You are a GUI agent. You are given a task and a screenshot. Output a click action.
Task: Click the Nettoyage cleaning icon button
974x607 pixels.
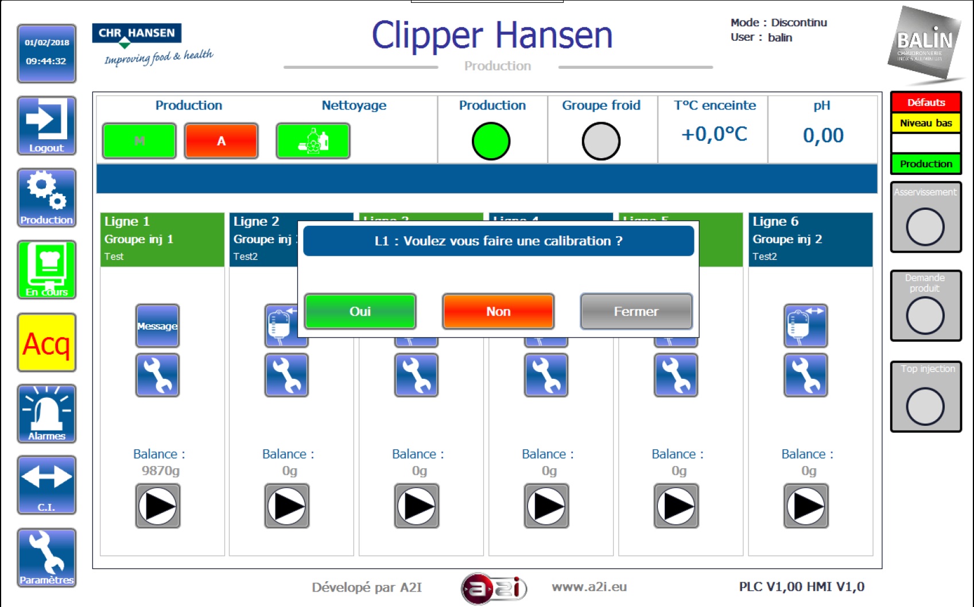click(x=313, y=141)
